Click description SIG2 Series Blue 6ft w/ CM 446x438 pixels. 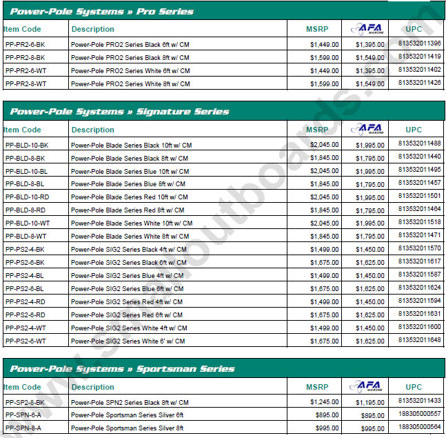[x=127, y=289]
